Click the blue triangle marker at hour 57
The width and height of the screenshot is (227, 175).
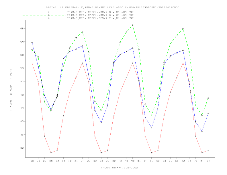[152, 128]
